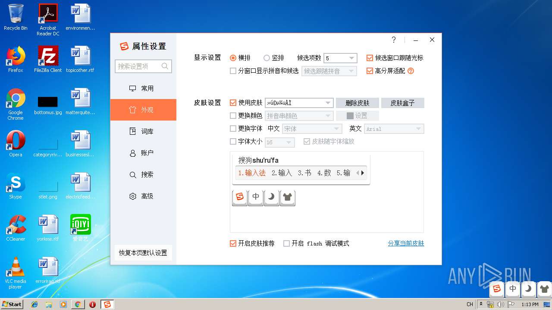Click Sogou taskbar button
552x310 pixels.
click(x=107, y=304)
